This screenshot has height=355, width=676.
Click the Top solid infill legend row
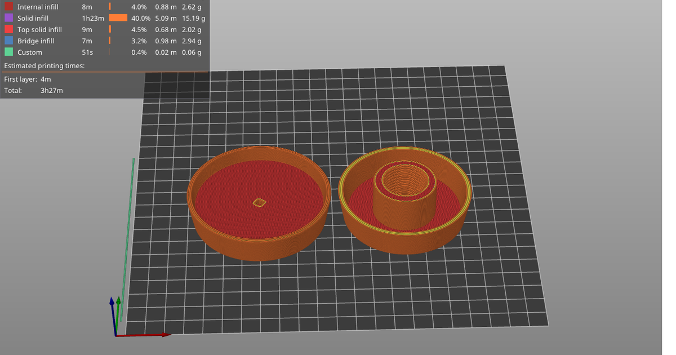(39, 29)
